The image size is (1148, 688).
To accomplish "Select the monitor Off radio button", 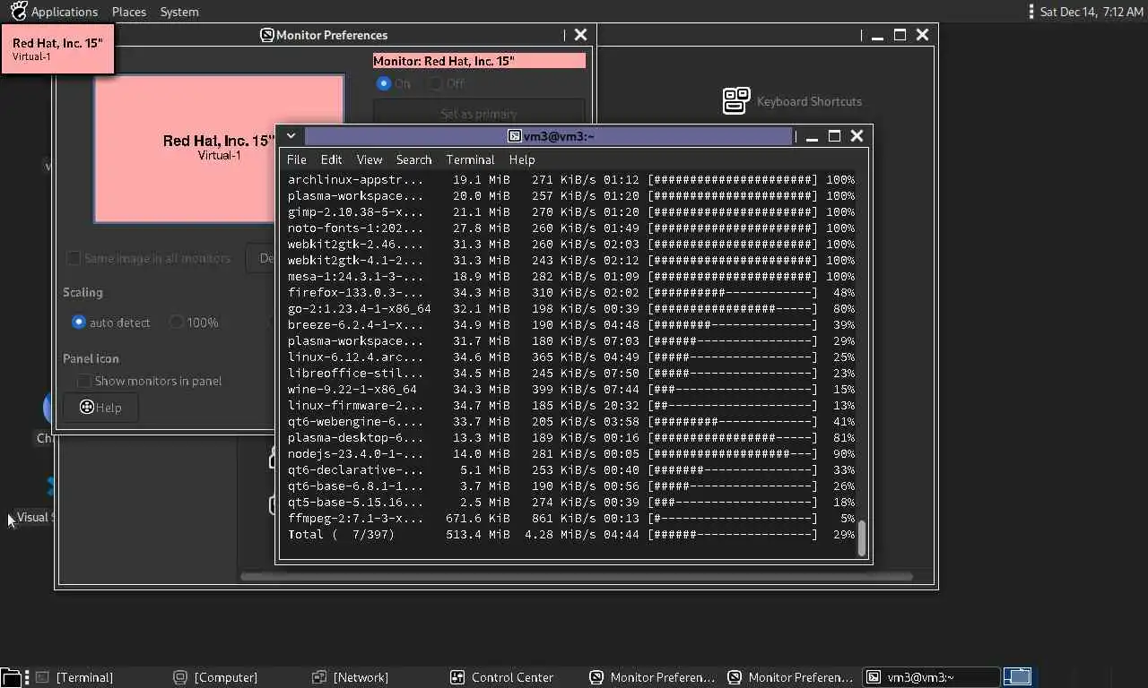I will (x=436, y=83).
